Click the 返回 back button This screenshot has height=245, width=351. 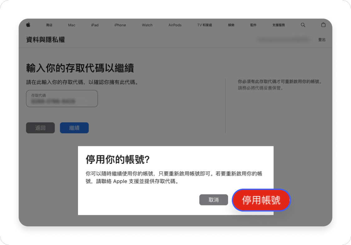coord(40,128)
